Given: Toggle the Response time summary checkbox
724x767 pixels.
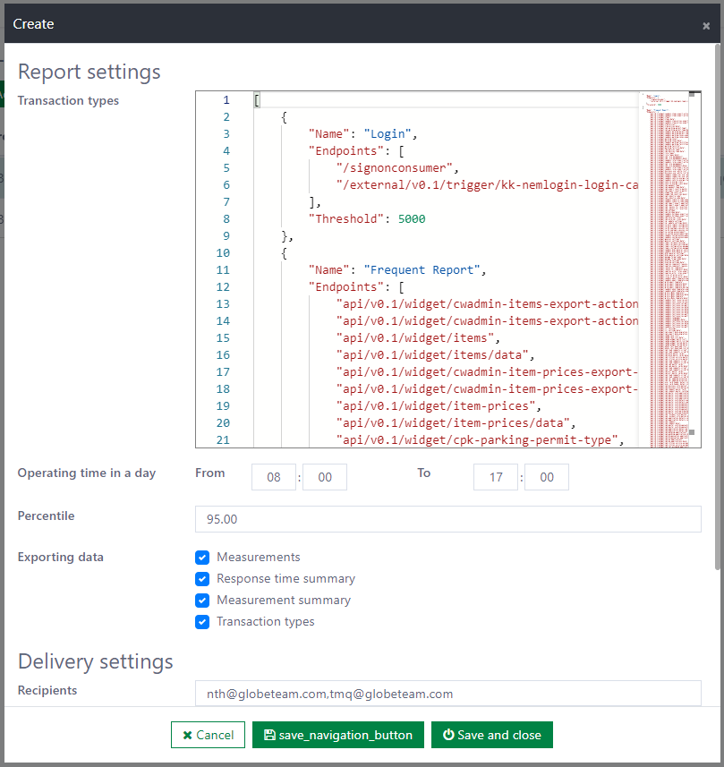Looking at the screenshot, I should (202, 579).
